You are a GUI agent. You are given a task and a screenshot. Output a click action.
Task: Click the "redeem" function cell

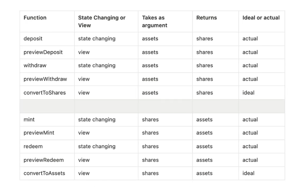[x=33, y=146]
